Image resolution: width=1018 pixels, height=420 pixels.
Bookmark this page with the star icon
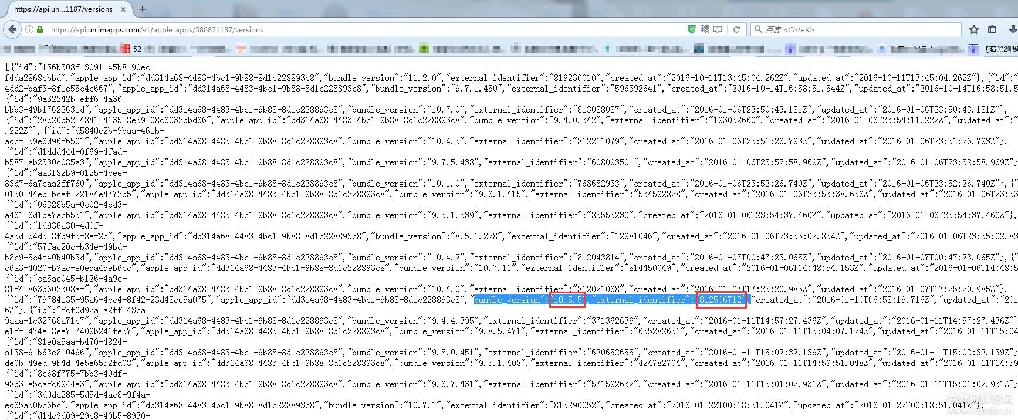click(974, 29)
